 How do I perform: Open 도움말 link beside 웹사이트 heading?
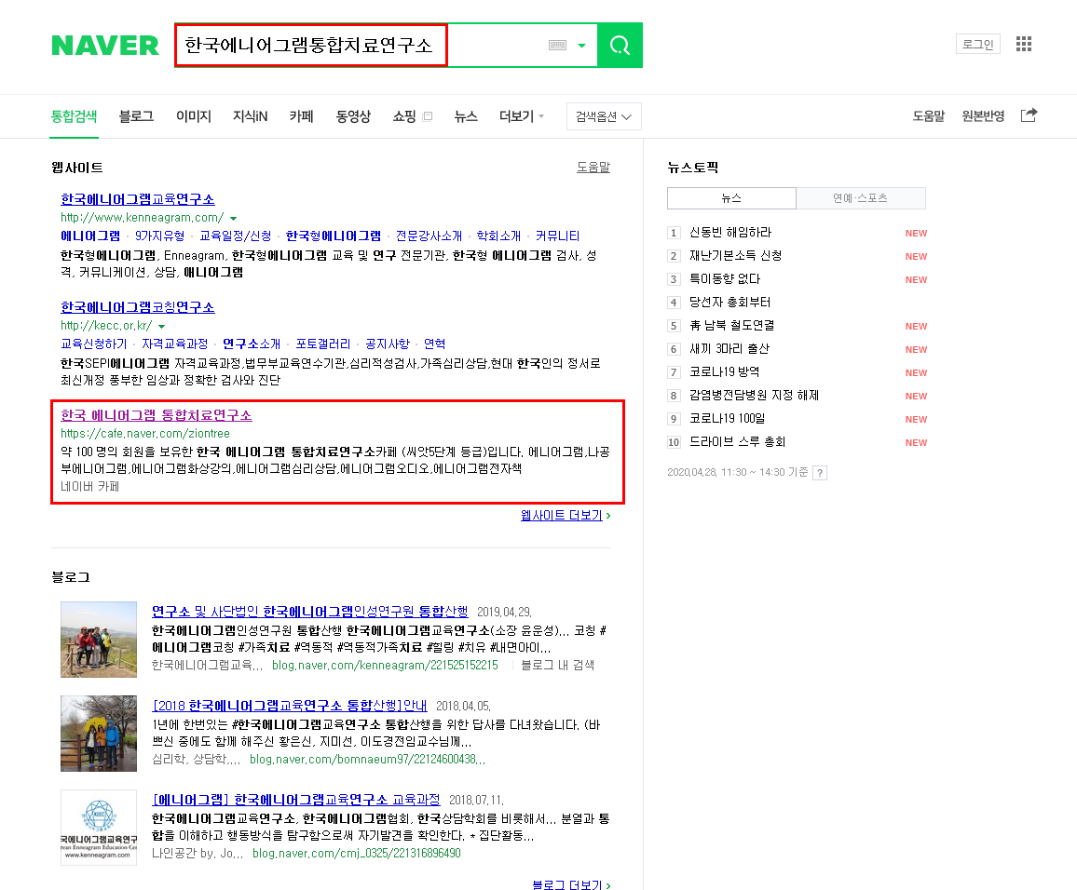point(593,167)
